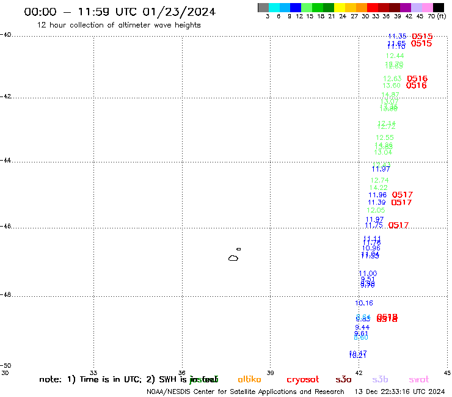Click the wave height value "11.75"
The height and width of the screenshot is (397, 452).
[x=374, y=225]
